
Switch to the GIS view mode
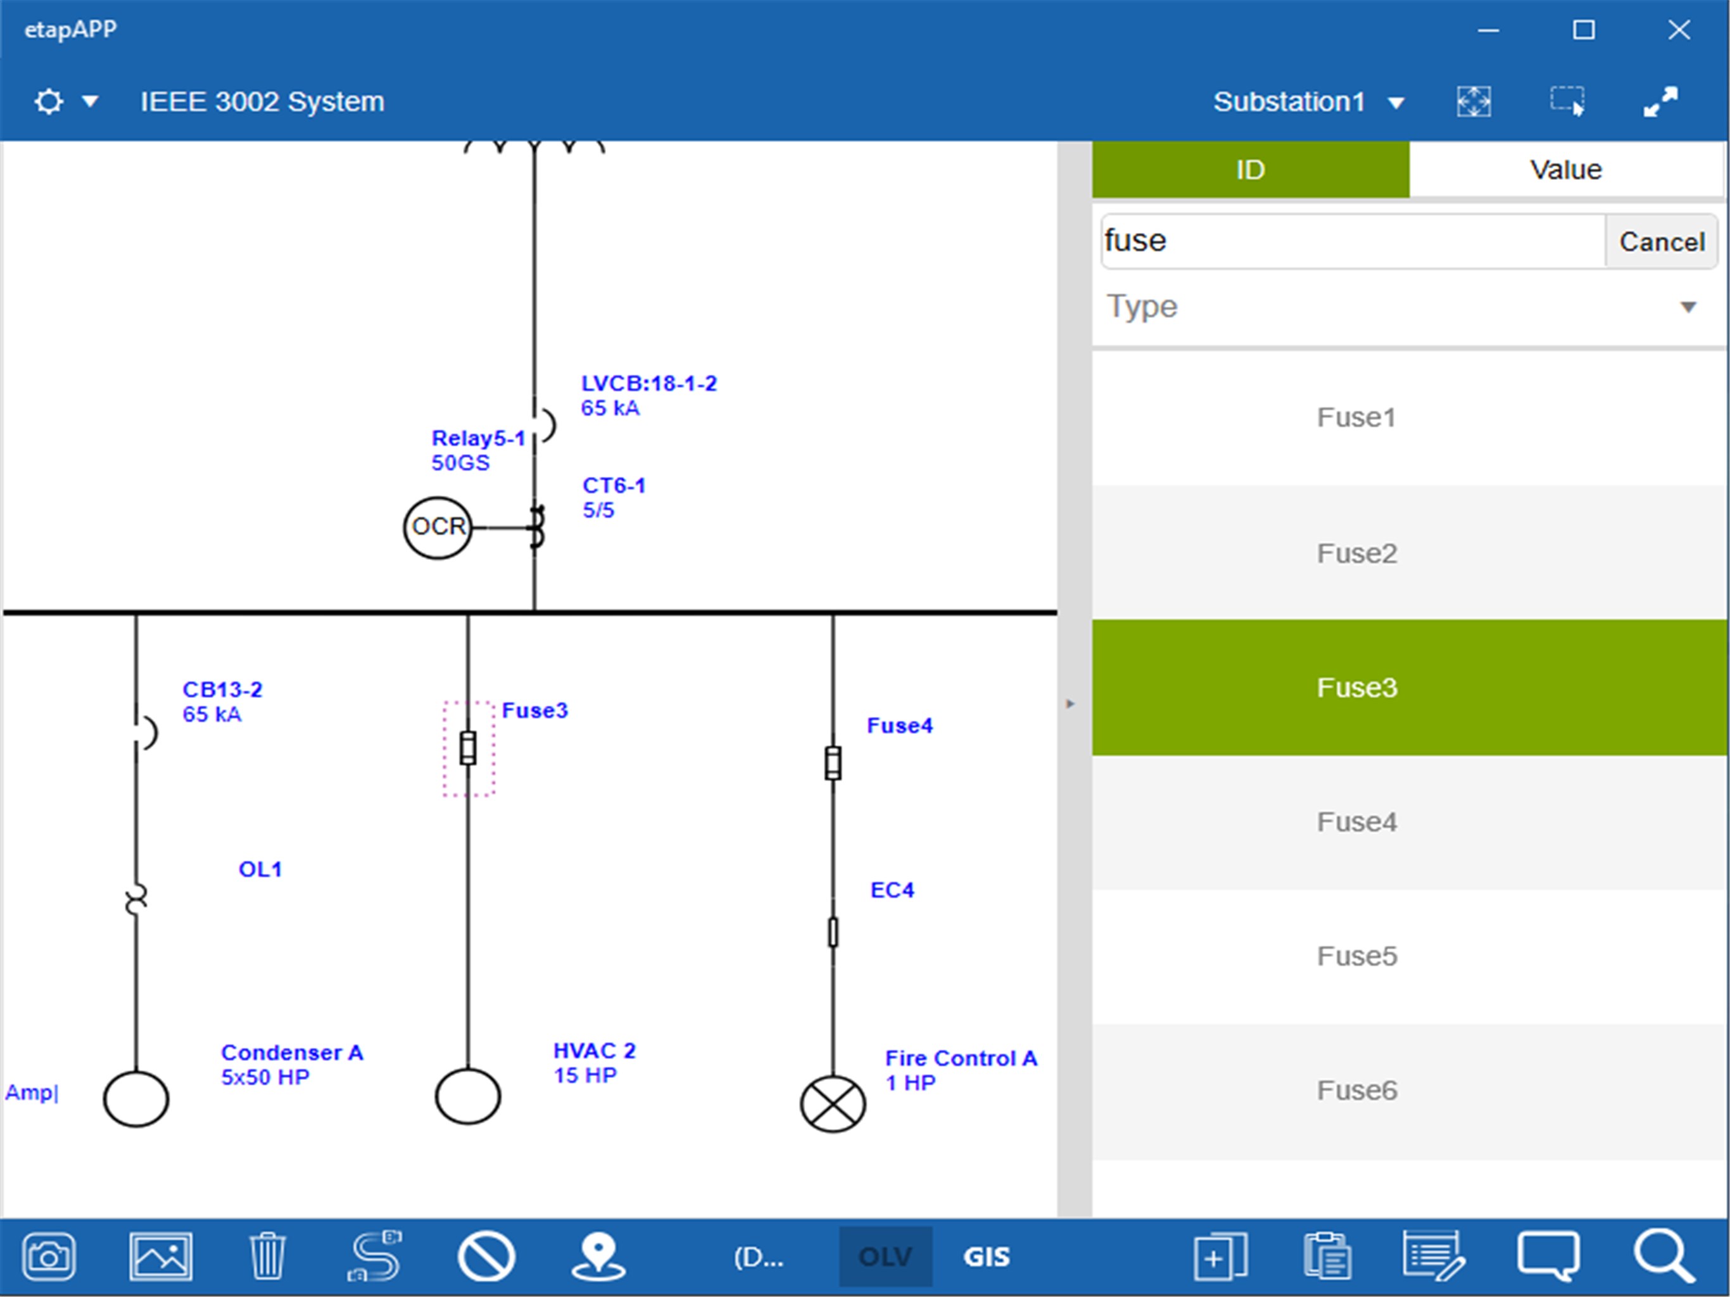point(986,1257)
